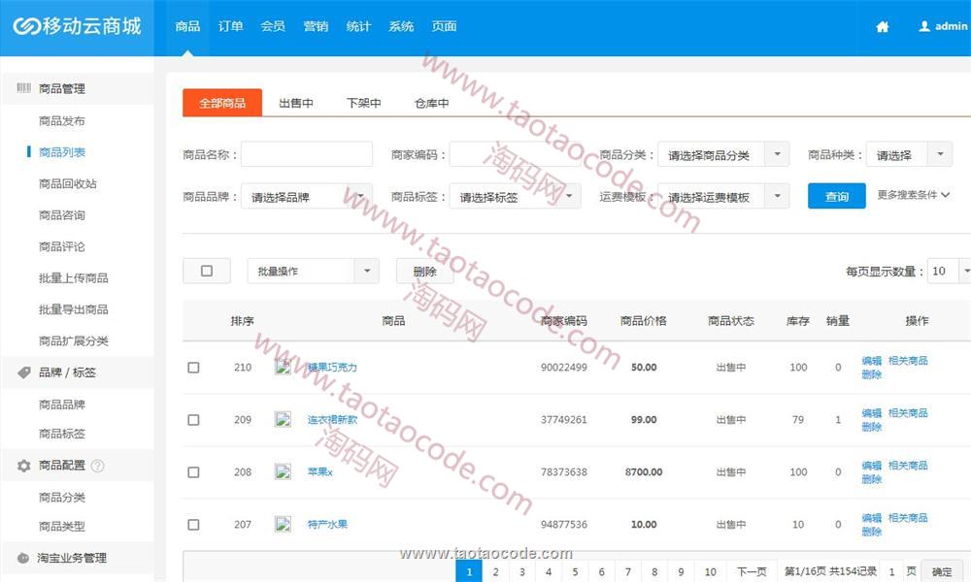Click the admin user icon
This screenshot has height=582, width=971.
tap(924, 27)
